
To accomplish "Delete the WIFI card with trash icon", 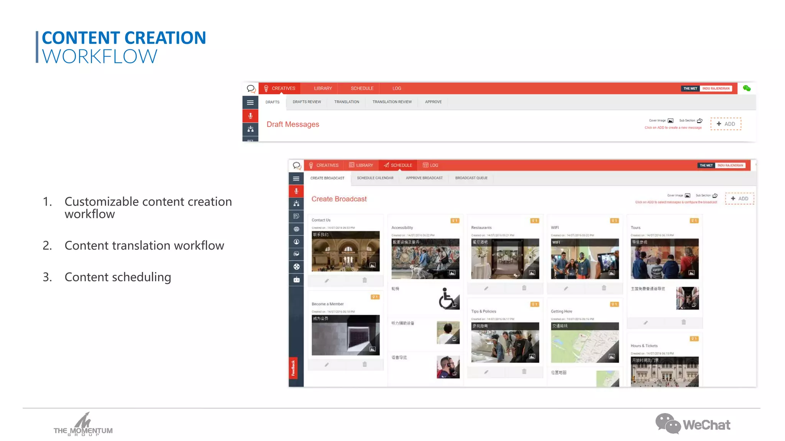I will tap(604, 288).
